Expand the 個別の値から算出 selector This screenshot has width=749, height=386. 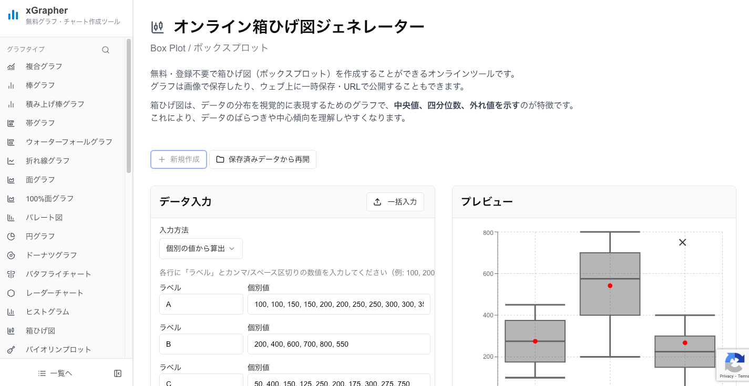(201, 248)
